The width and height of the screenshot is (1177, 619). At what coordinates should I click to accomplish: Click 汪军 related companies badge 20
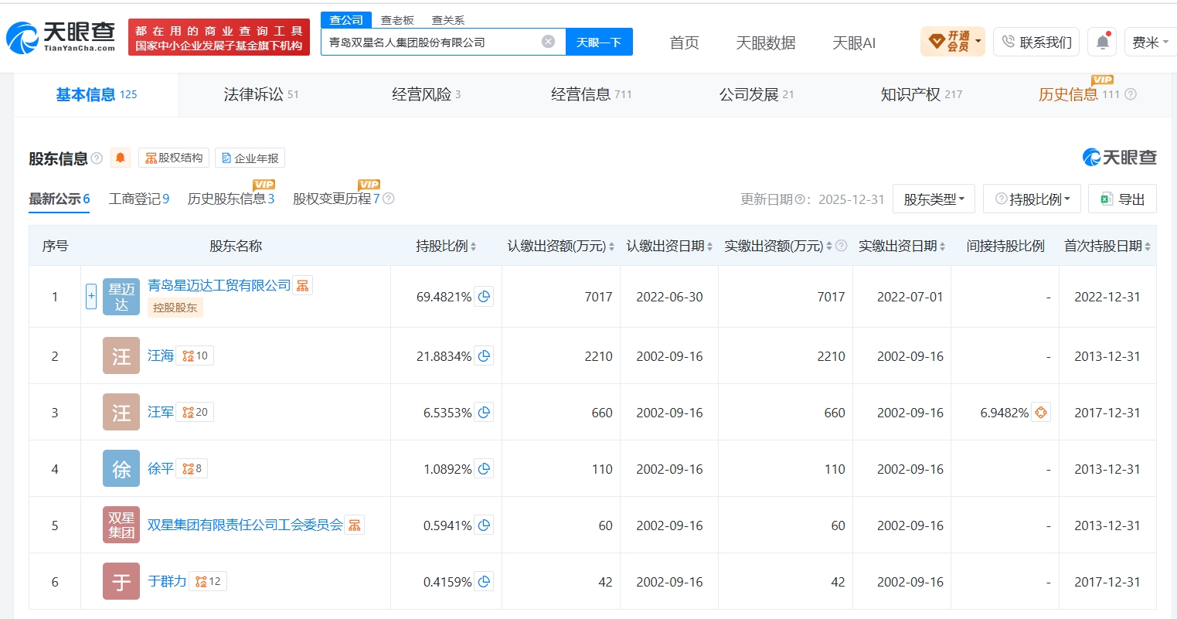195,412
